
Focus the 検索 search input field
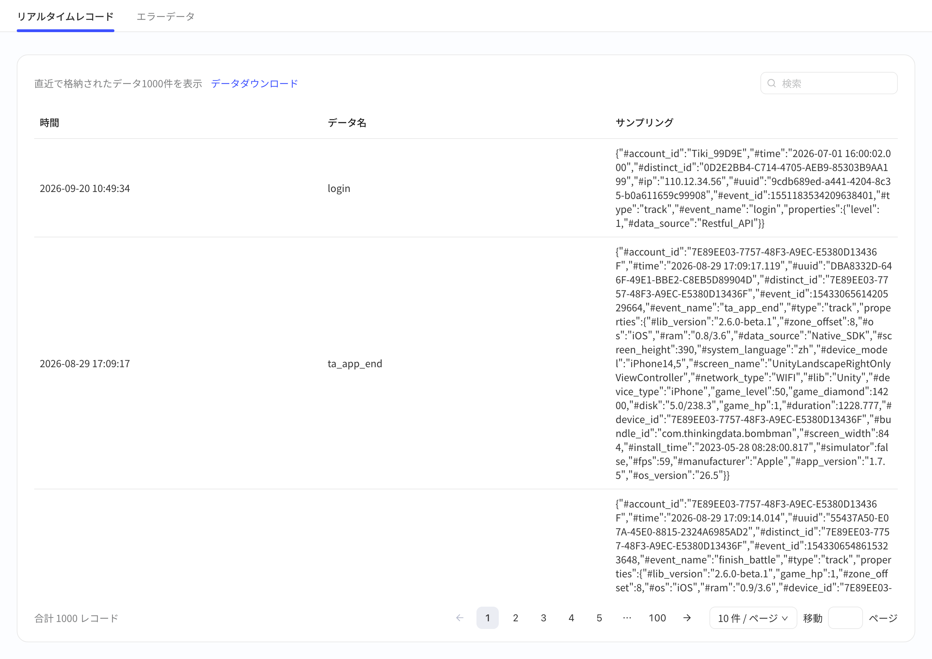[829, 83]
